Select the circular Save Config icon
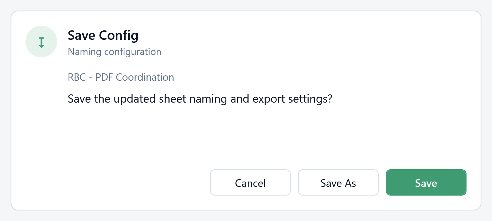The image size is (492, 221). pyautogui.click(x=41, y=42)
